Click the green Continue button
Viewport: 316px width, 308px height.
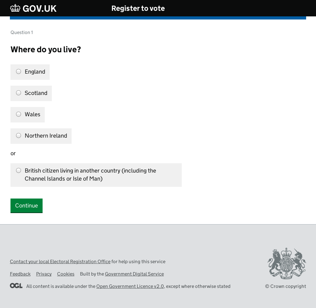[x=27, y=206]
